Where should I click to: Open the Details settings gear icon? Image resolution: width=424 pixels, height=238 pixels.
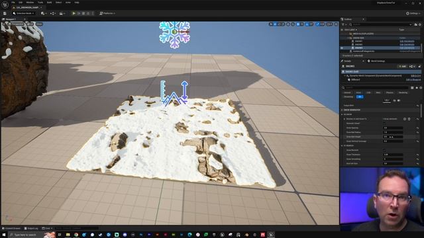[421, 88]
